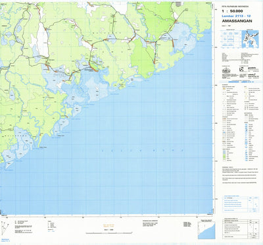Click the tall white patch at upper left
This screenshot has width=263, height=245.
(x=43, y=40)
